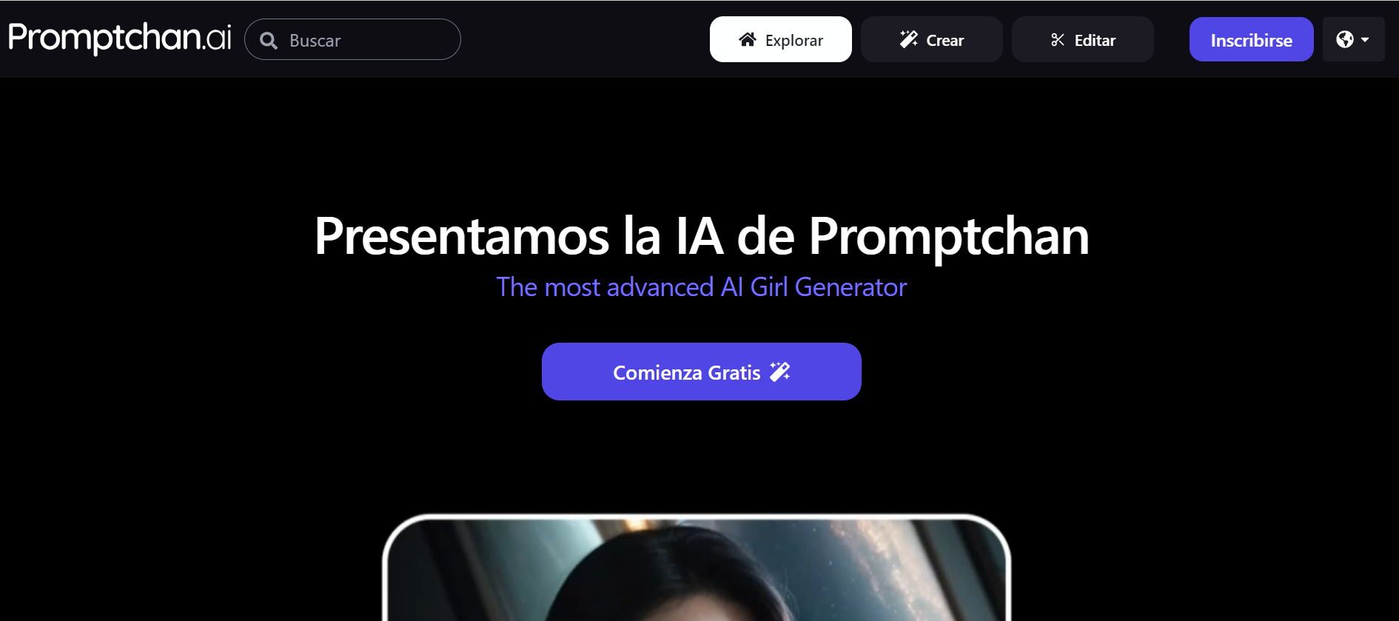
Task: Go to the Crear tab
Action: click(932, 39)
